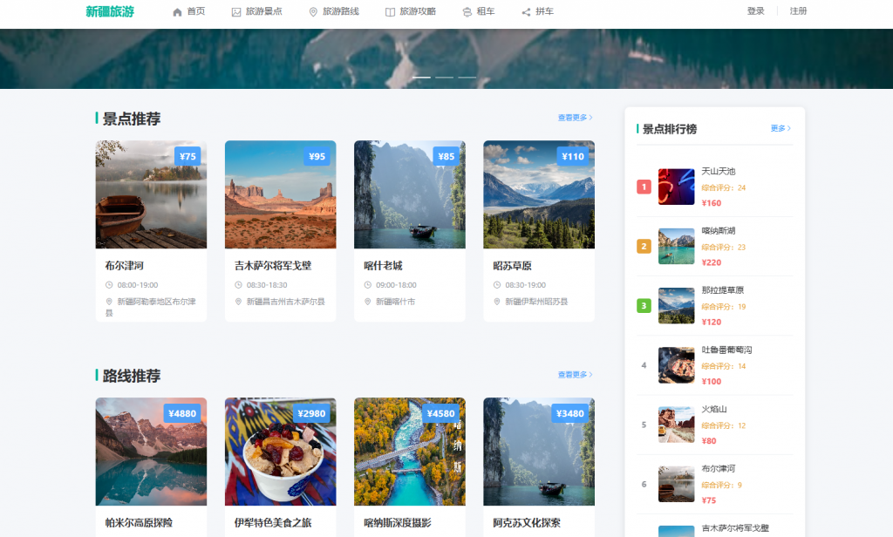Click the location pin icon beside 旅游路线
Screen dimensions: 893x537
pyautogui.click(x=313, y=12)
